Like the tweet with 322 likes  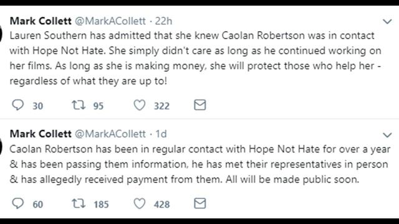[x=140, y=105]
